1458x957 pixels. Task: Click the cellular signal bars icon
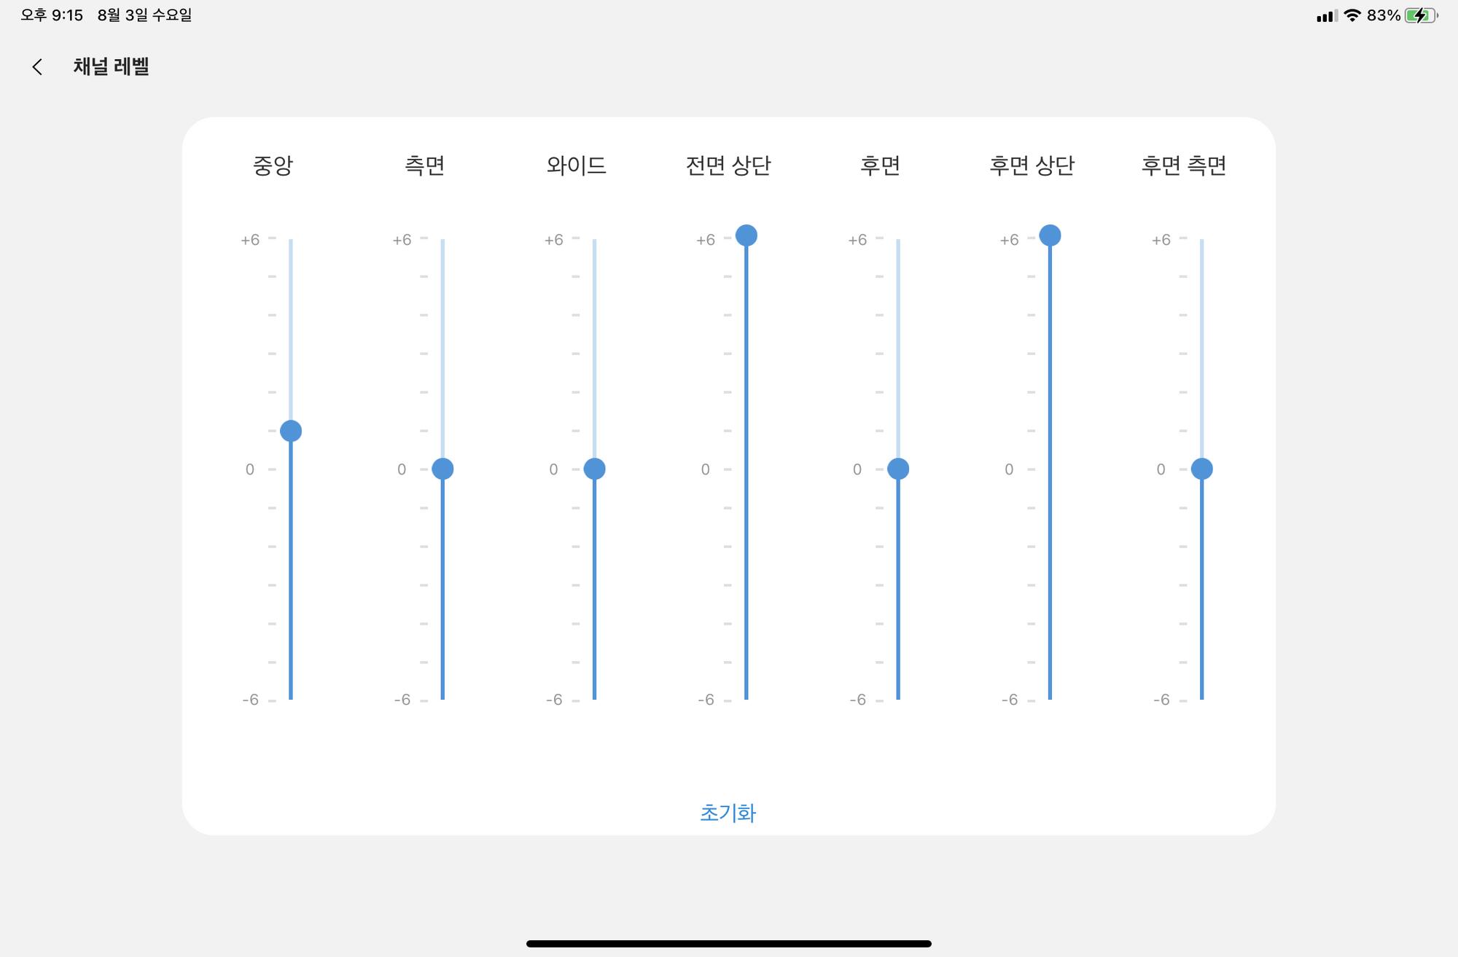click(1326, 16)
